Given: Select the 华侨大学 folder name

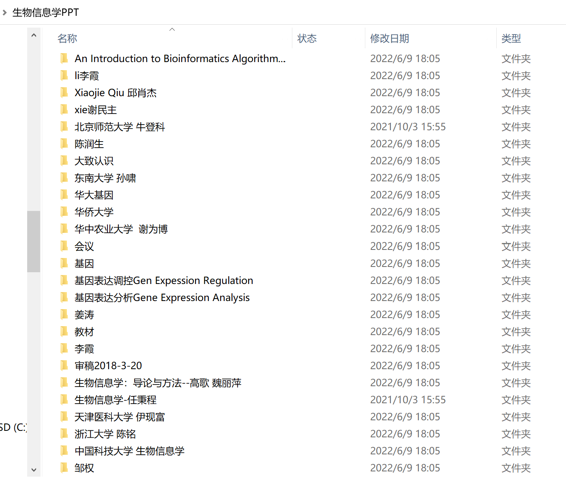Looking at the screenshot, I should pyautogui.click(x=94, y=212).
